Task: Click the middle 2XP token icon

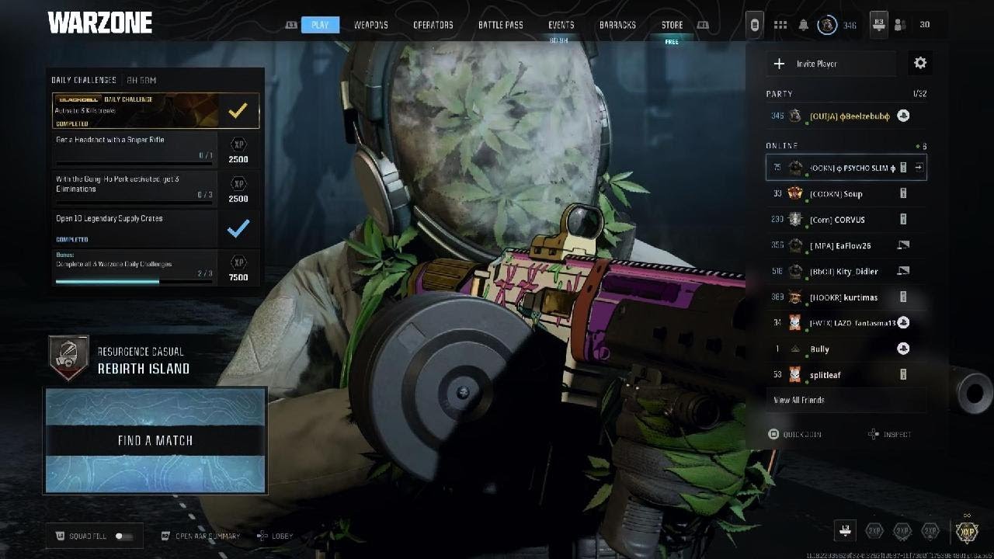Action: (x=902, y=532)
